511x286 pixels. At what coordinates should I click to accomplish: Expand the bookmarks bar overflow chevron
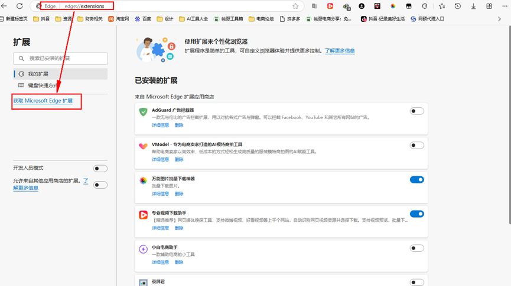(499, 19)
